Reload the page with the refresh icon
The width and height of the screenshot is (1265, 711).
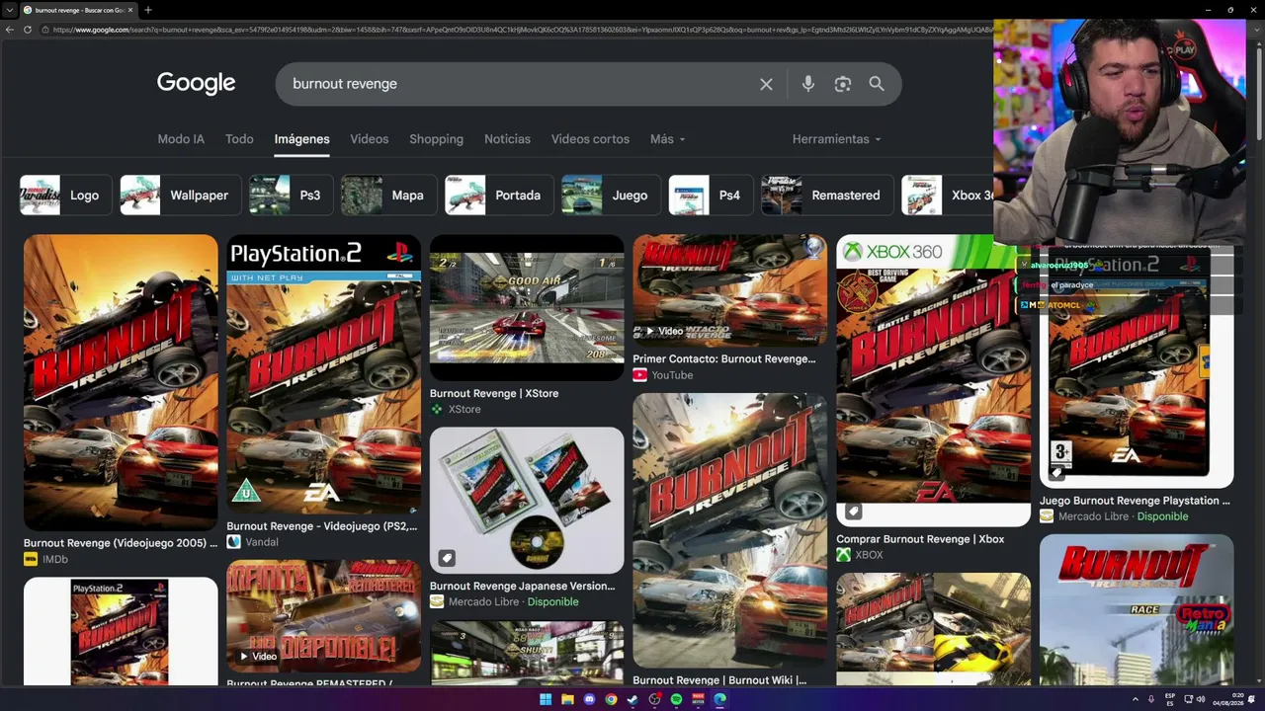28,30
